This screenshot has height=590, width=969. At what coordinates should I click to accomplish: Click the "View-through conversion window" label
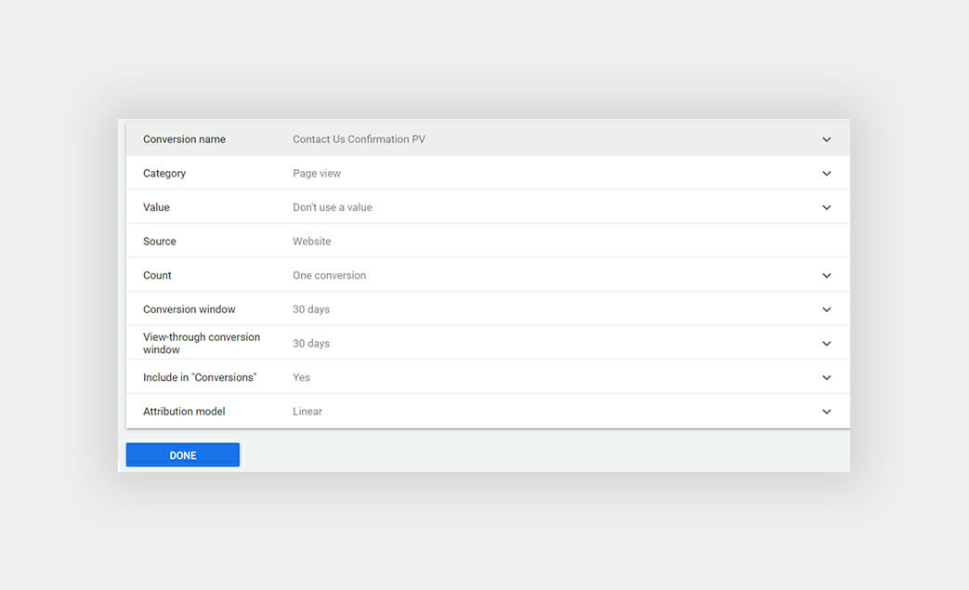tap(202, 344)
